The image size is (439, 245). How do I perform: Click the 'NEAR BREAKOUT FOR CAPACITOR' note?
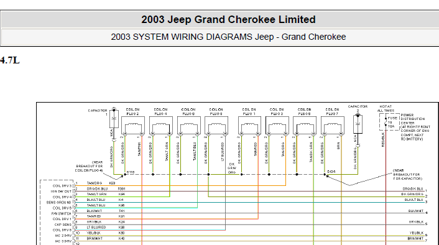coord(407,175)
